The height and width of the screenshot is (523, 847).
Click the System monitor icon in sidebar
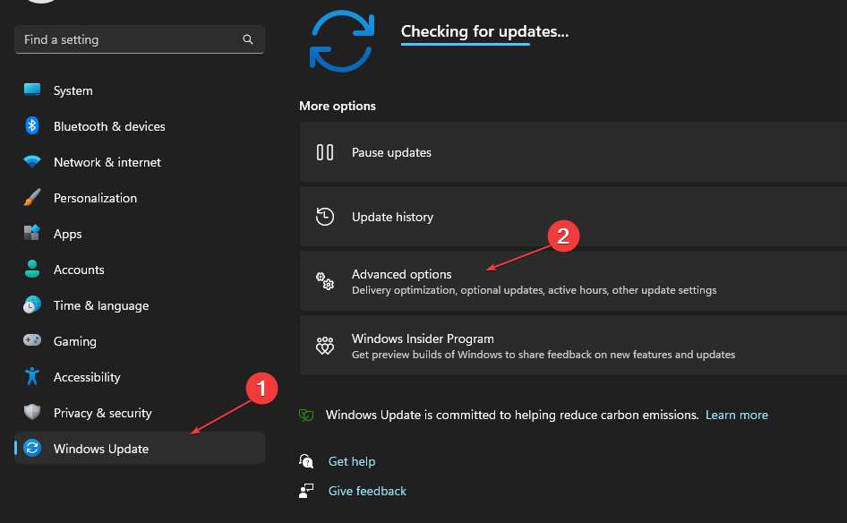click(32, 90)
